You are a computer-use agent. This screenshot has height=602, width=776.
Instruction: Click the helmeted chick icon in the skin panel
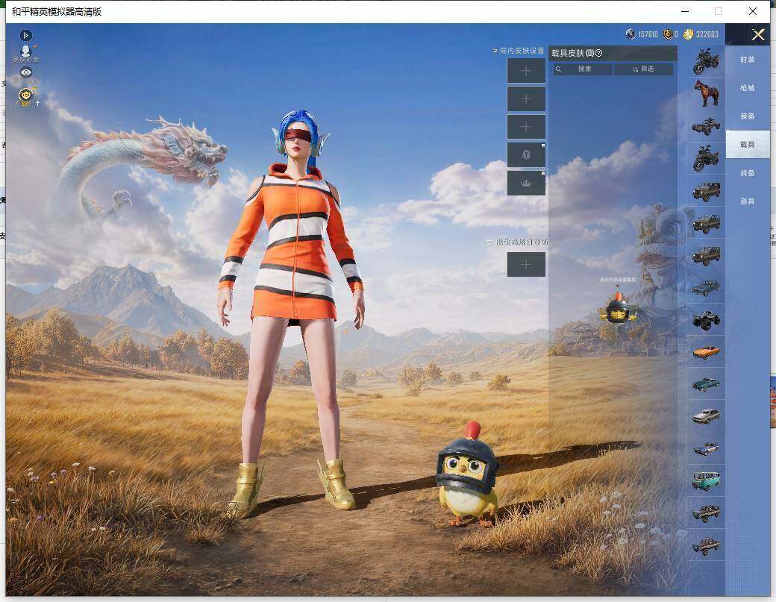click(618, 309)
